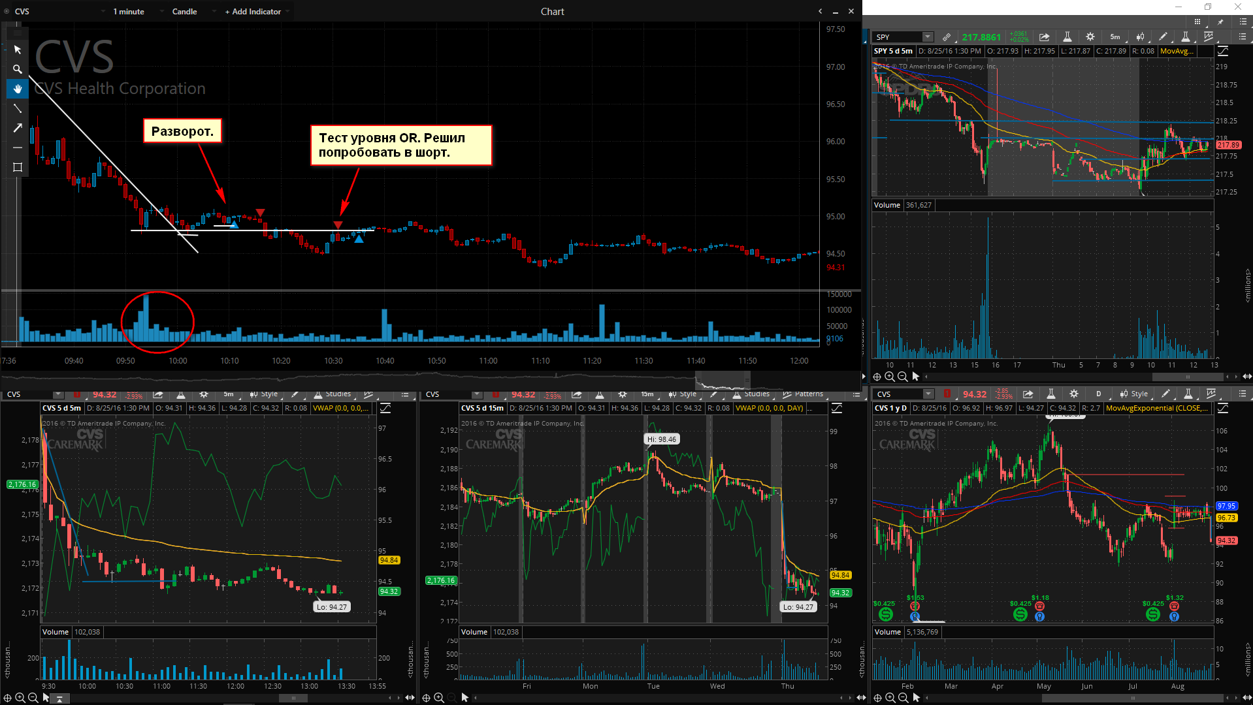Select the hand pan tool
The height and width of the screenshot is (705, 1253).
tap(18, 89)
